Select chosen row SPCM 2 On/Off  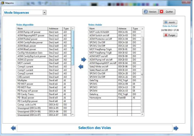[115, 46]
